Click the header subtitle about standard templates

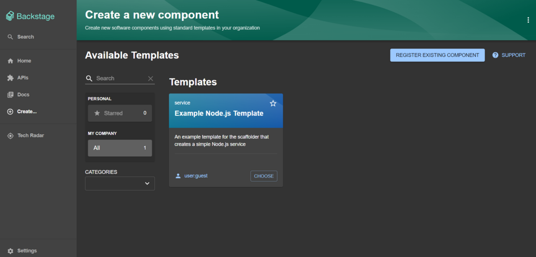[x=172, y=28]
